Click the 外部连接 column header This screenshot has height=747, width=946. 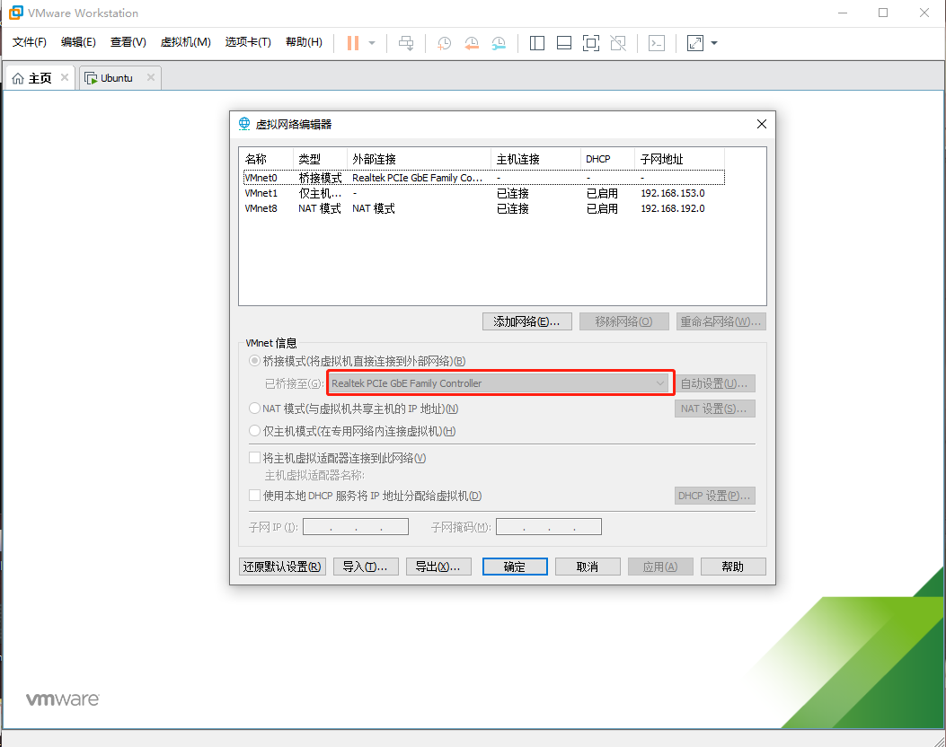[420, 159]
